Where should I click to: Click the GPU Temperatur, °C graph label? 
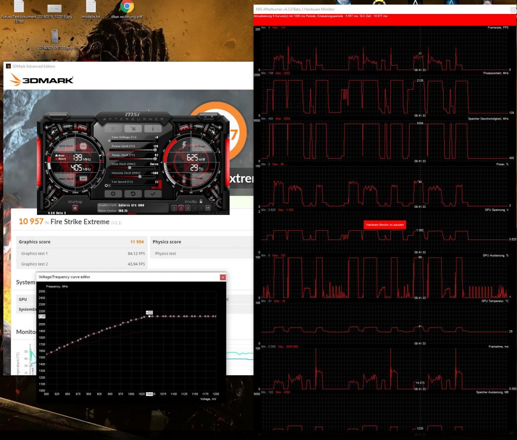(x=495, y=301)
